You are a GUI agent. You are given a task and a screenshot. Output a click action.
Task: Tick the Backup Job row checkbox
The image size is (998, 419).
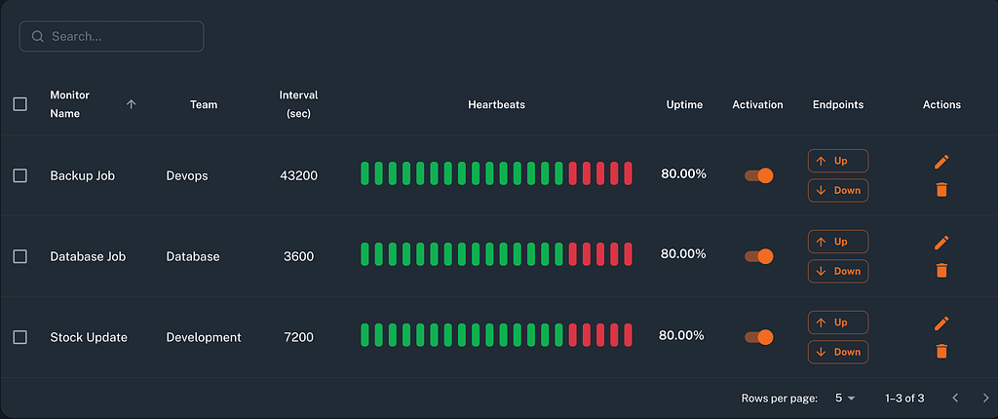(20, 175)
